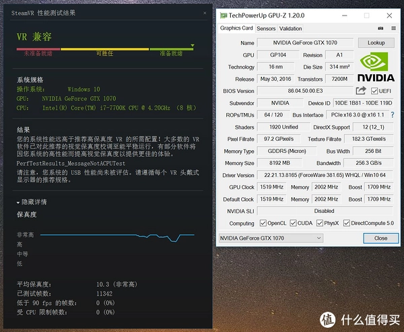Click the GPU-Z title bar app icon
The height and width of the screenshot is (332, 404).
click(223, 15)
